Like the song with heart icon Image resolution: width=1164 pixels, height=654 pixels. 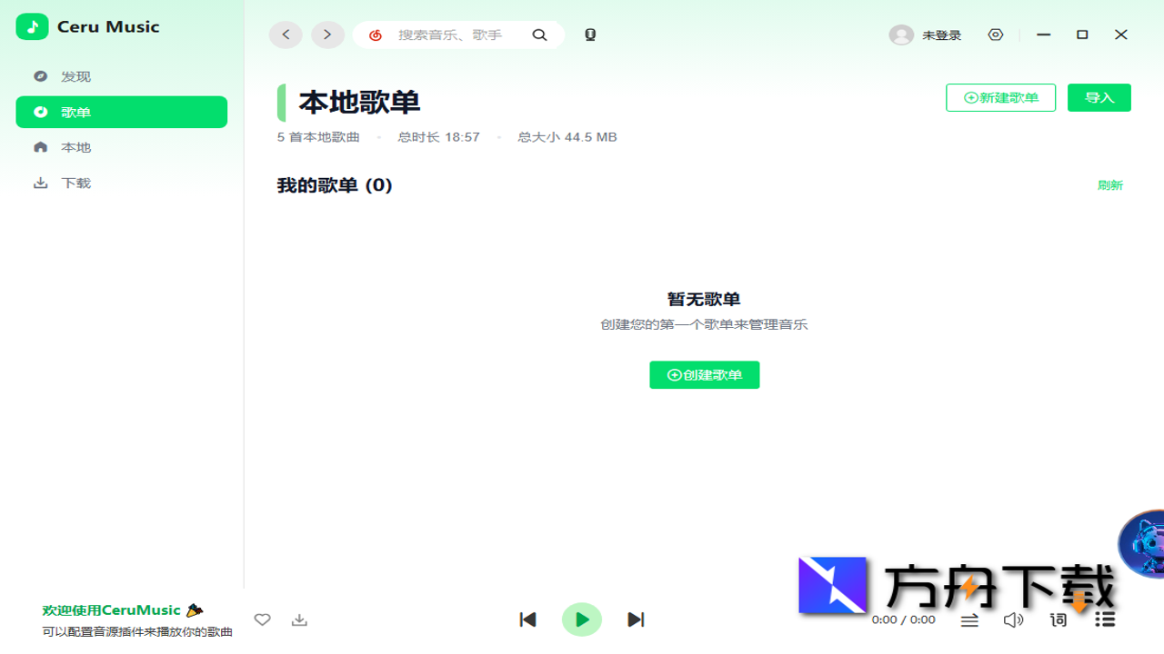pos(263,619)
